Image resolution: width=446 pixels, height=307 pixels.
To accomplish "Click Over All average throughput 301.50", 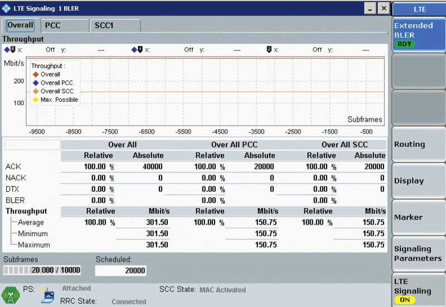I will [x=157, y=222].
